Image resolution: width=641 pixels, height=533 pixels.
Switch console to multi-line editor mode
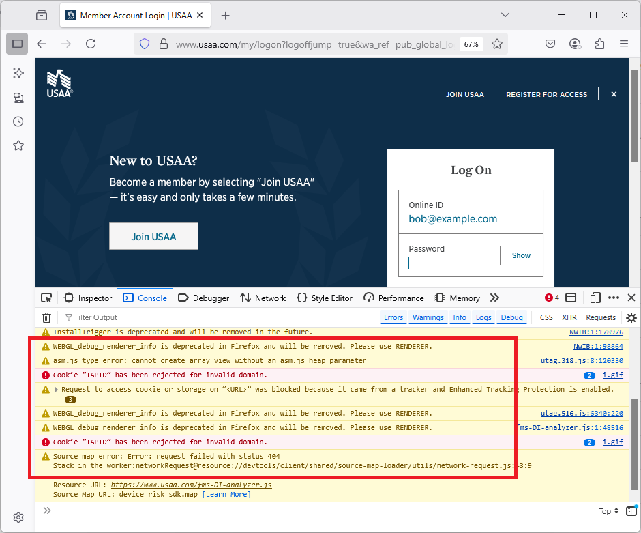(x=631, y=510)
